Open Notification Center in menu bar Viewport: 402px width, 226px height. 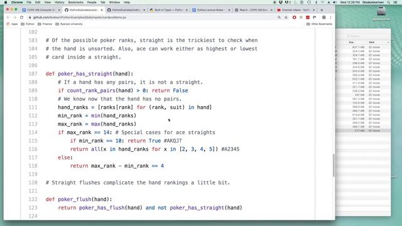click(x=396, y=3)
